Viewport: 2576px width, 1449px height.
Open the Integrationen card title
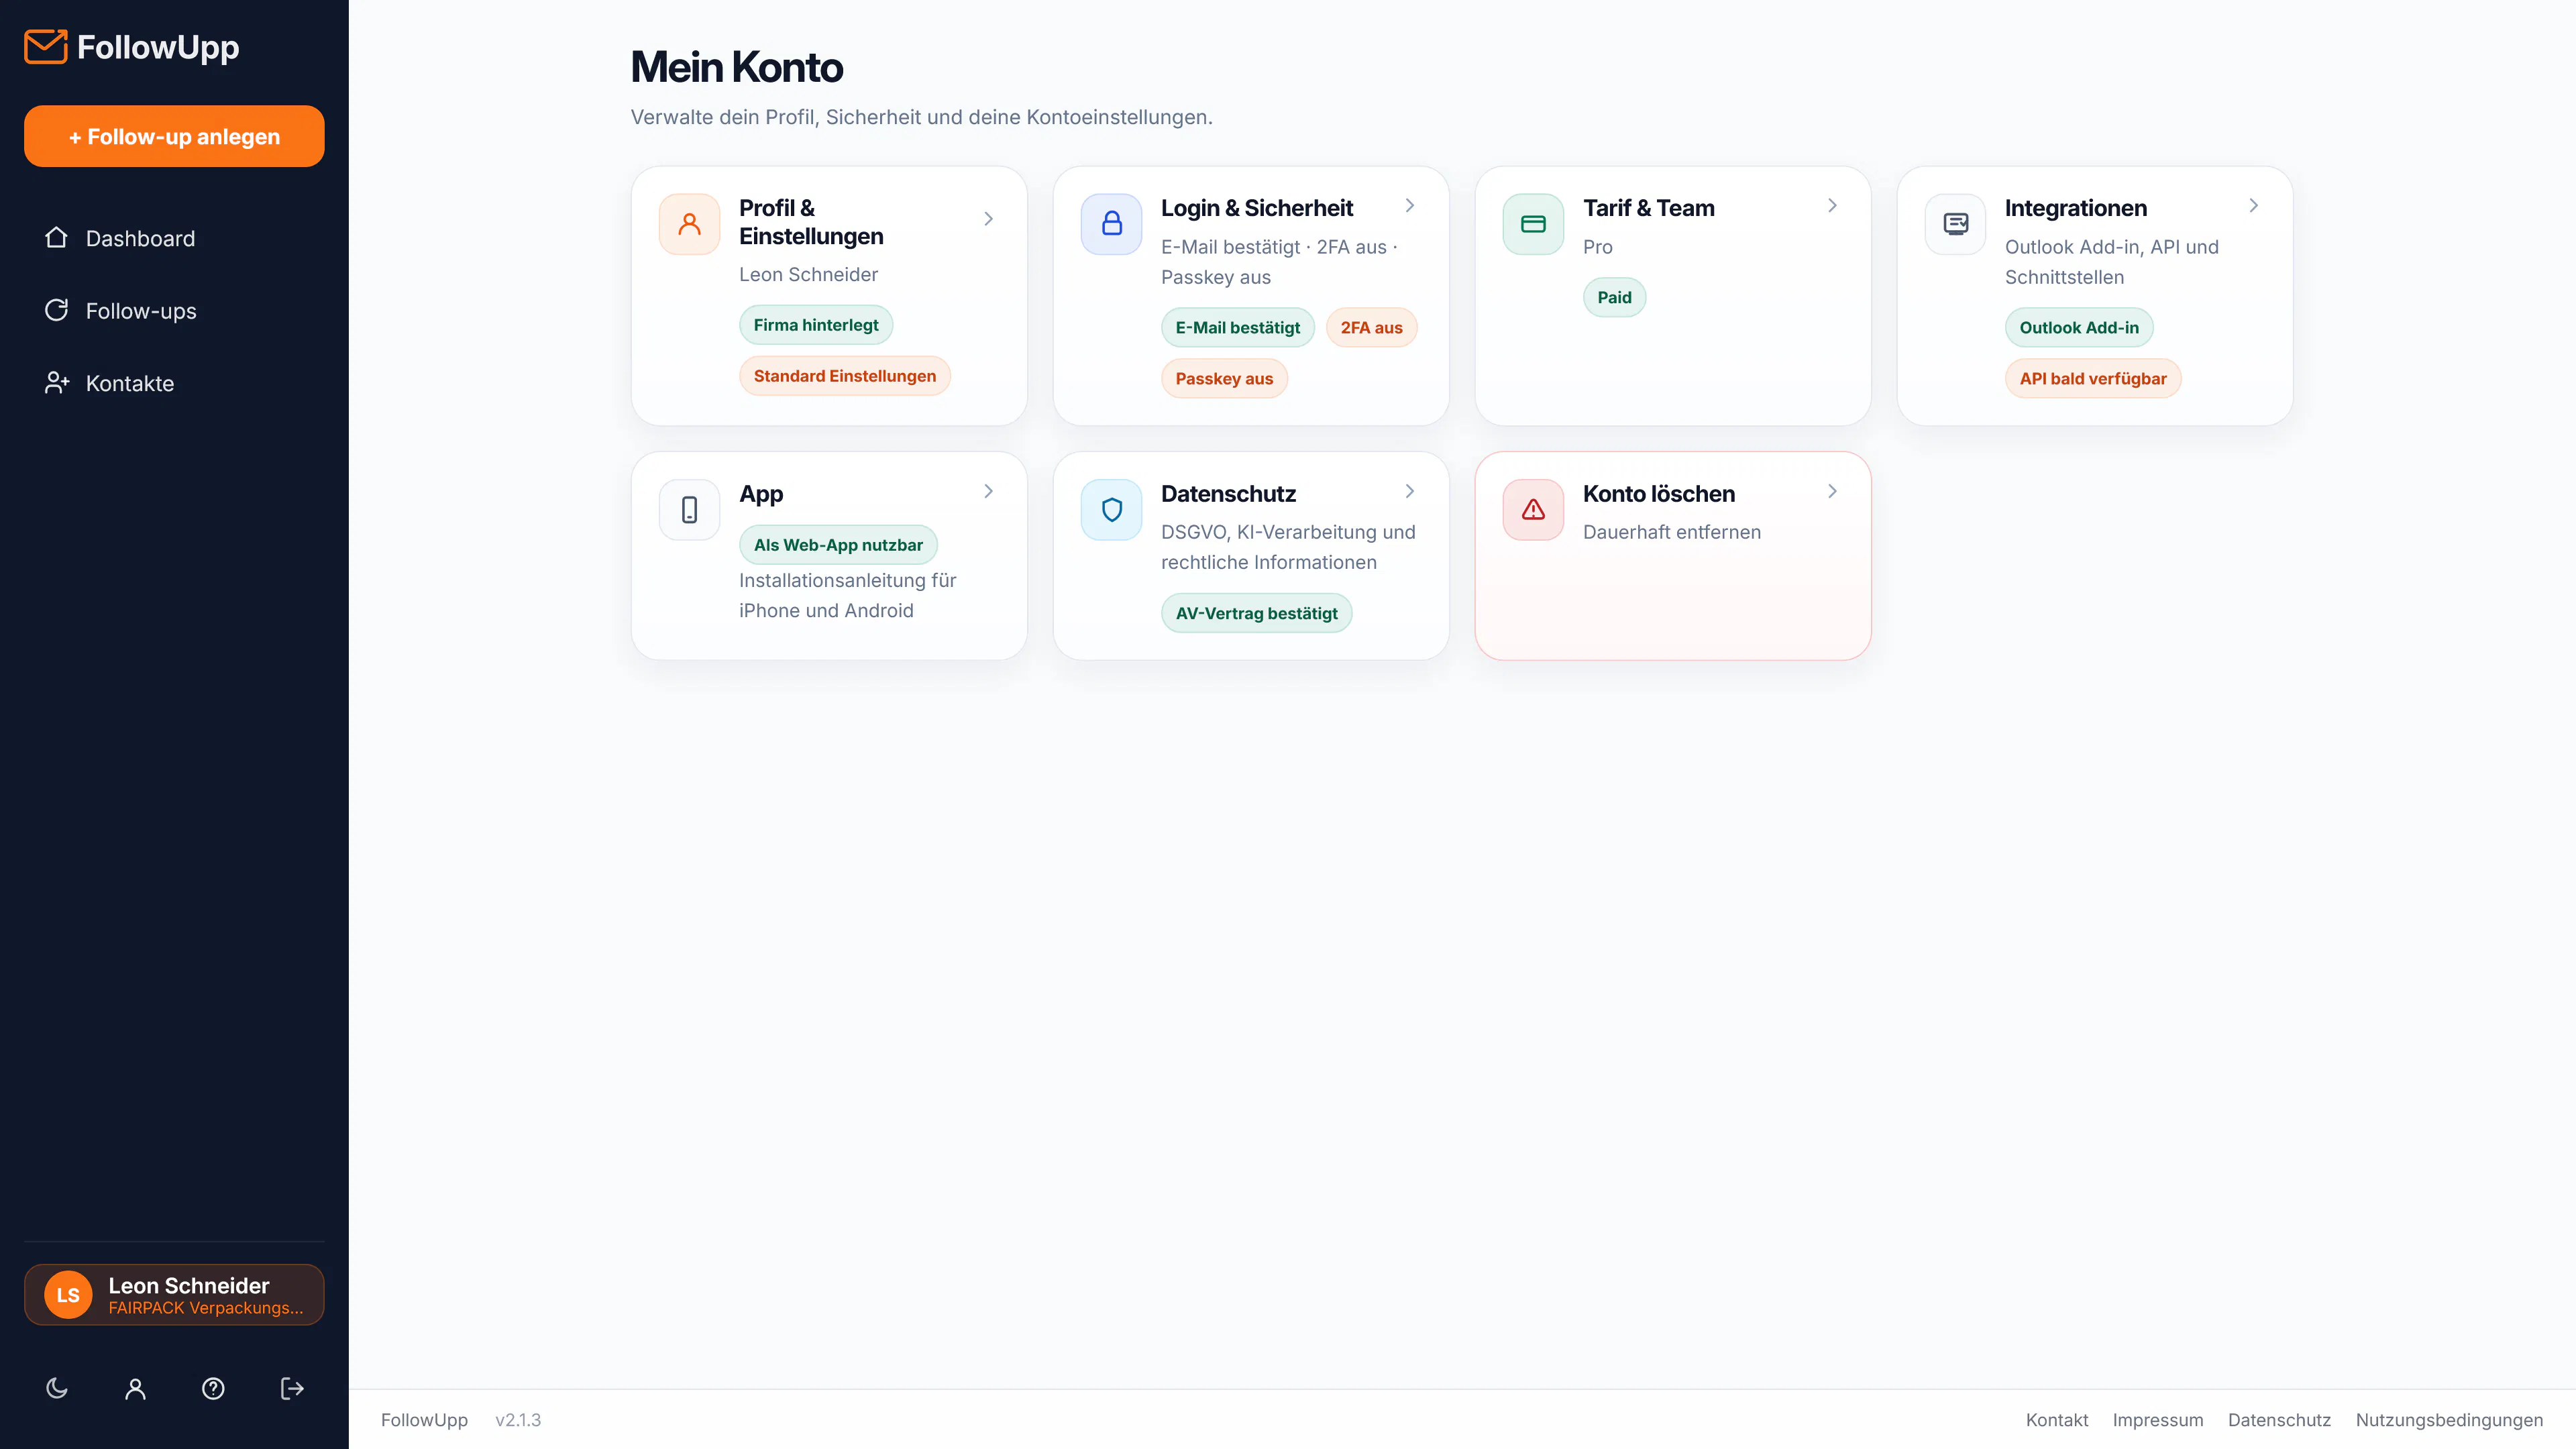point(2075,208)
